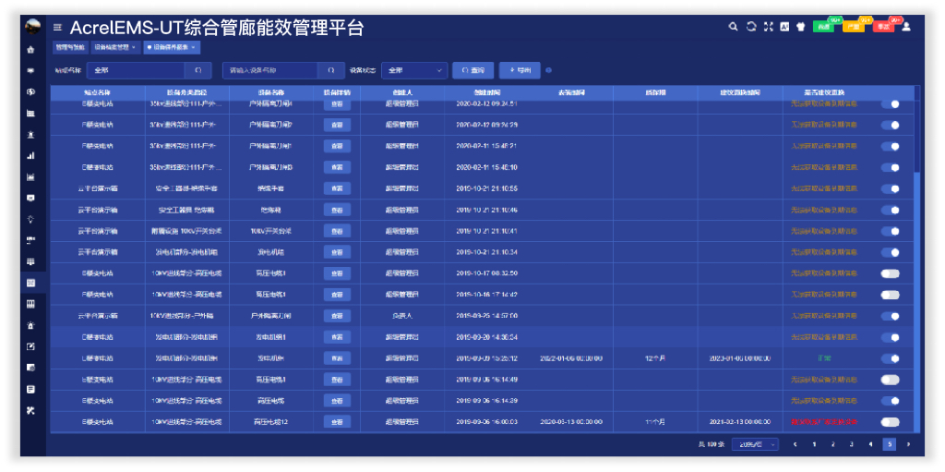Click the letter A language icon
The image size is (945, 472).
pyautogui.click(x=784, y=27)
